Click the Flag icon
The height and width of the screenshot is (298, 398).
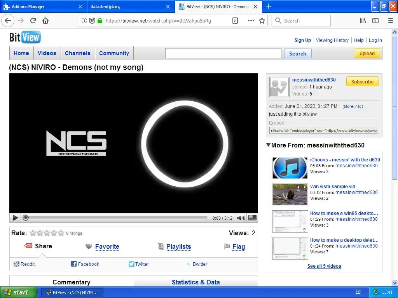[x=227, y=246]
